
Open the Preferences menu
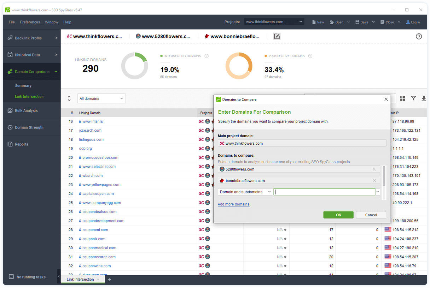[x=30, y=22]
